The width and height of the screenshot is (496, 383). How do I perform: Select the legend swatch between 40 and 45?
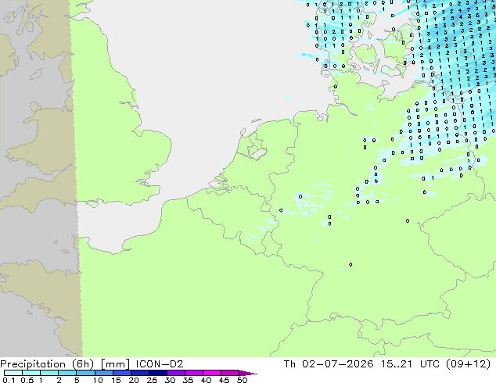pos(212,373)
